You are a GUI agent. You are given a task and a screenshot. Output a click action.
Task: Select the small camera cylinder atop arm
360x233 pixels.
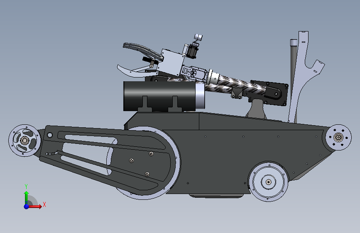(198, 37)
